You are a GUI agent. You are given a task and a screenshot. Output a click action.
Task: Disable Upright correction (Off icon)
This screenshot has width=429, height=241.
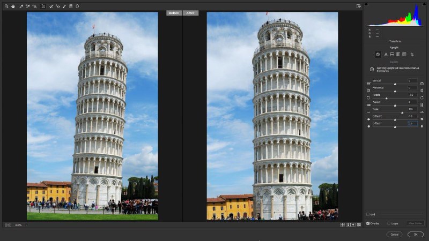click(x=378, y=55)
